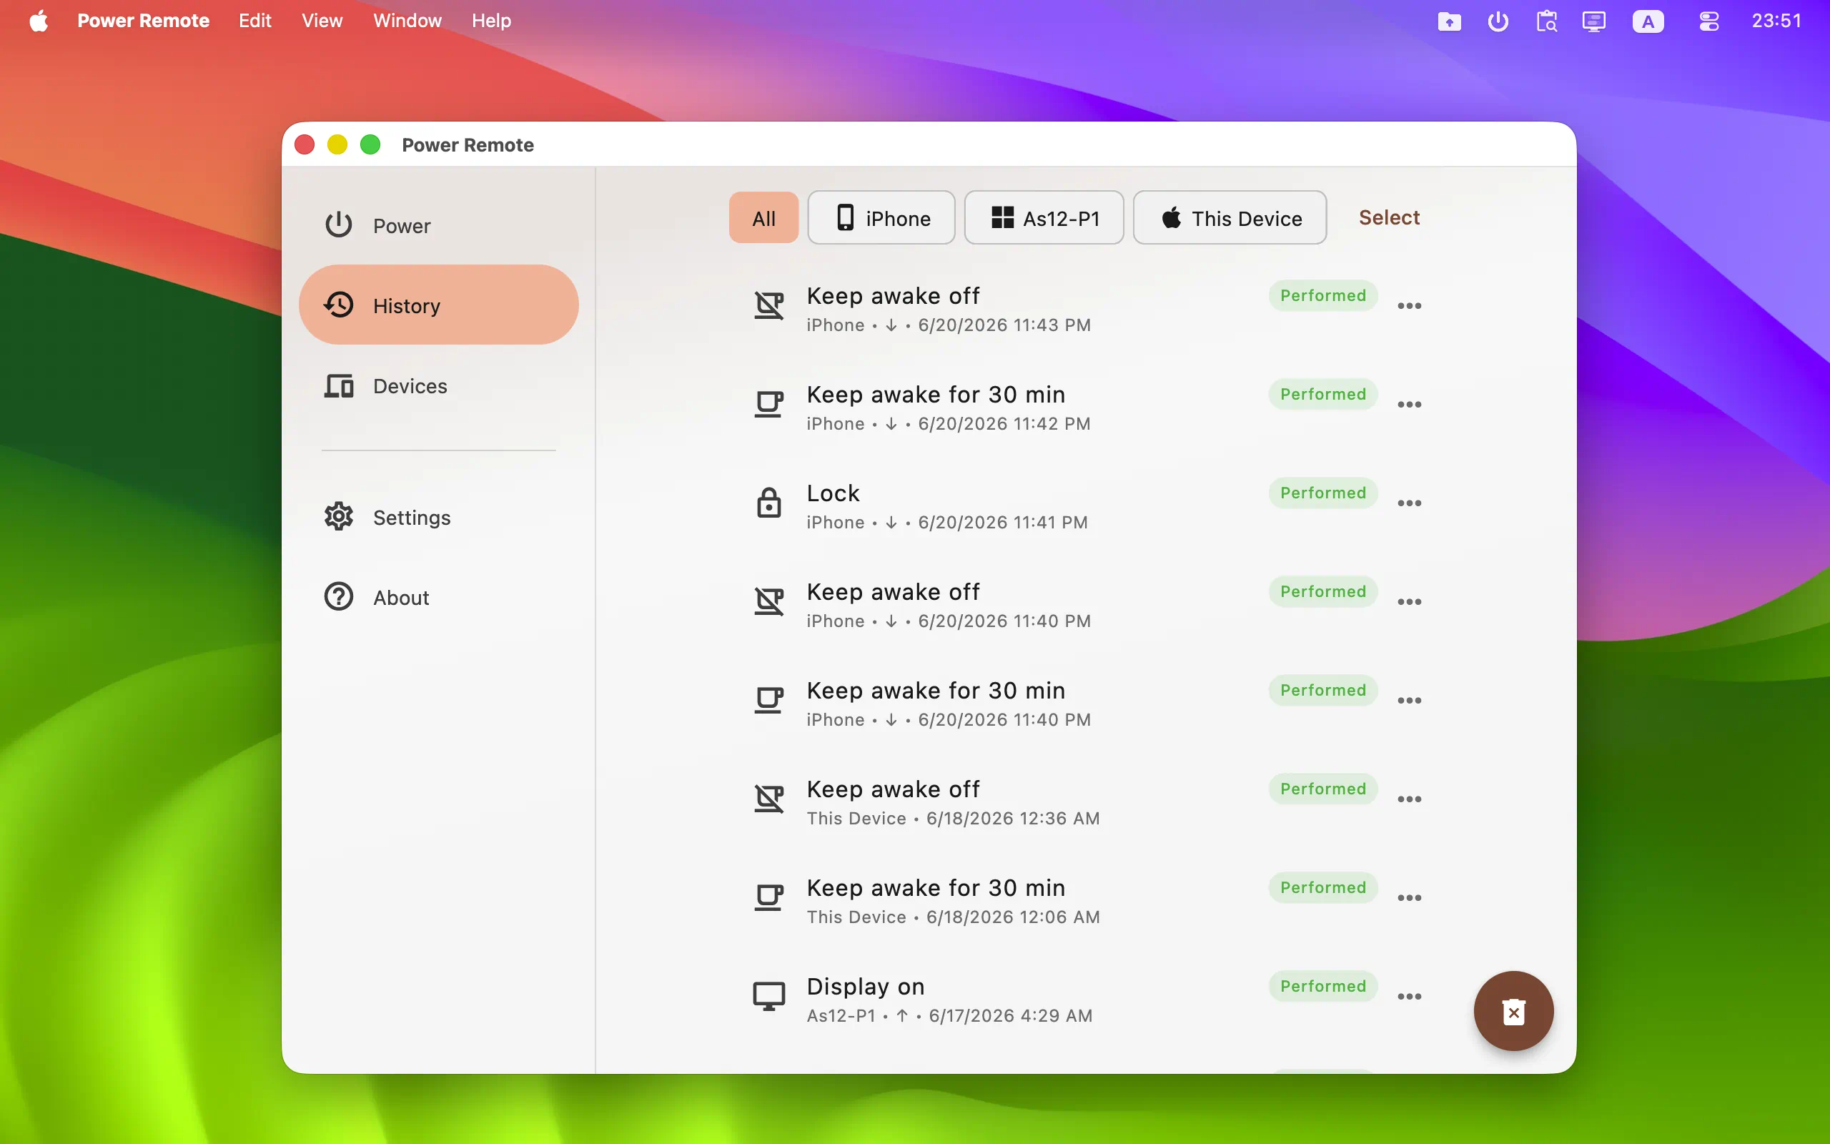Click the Lock entry padlock icon

point(768,503)
